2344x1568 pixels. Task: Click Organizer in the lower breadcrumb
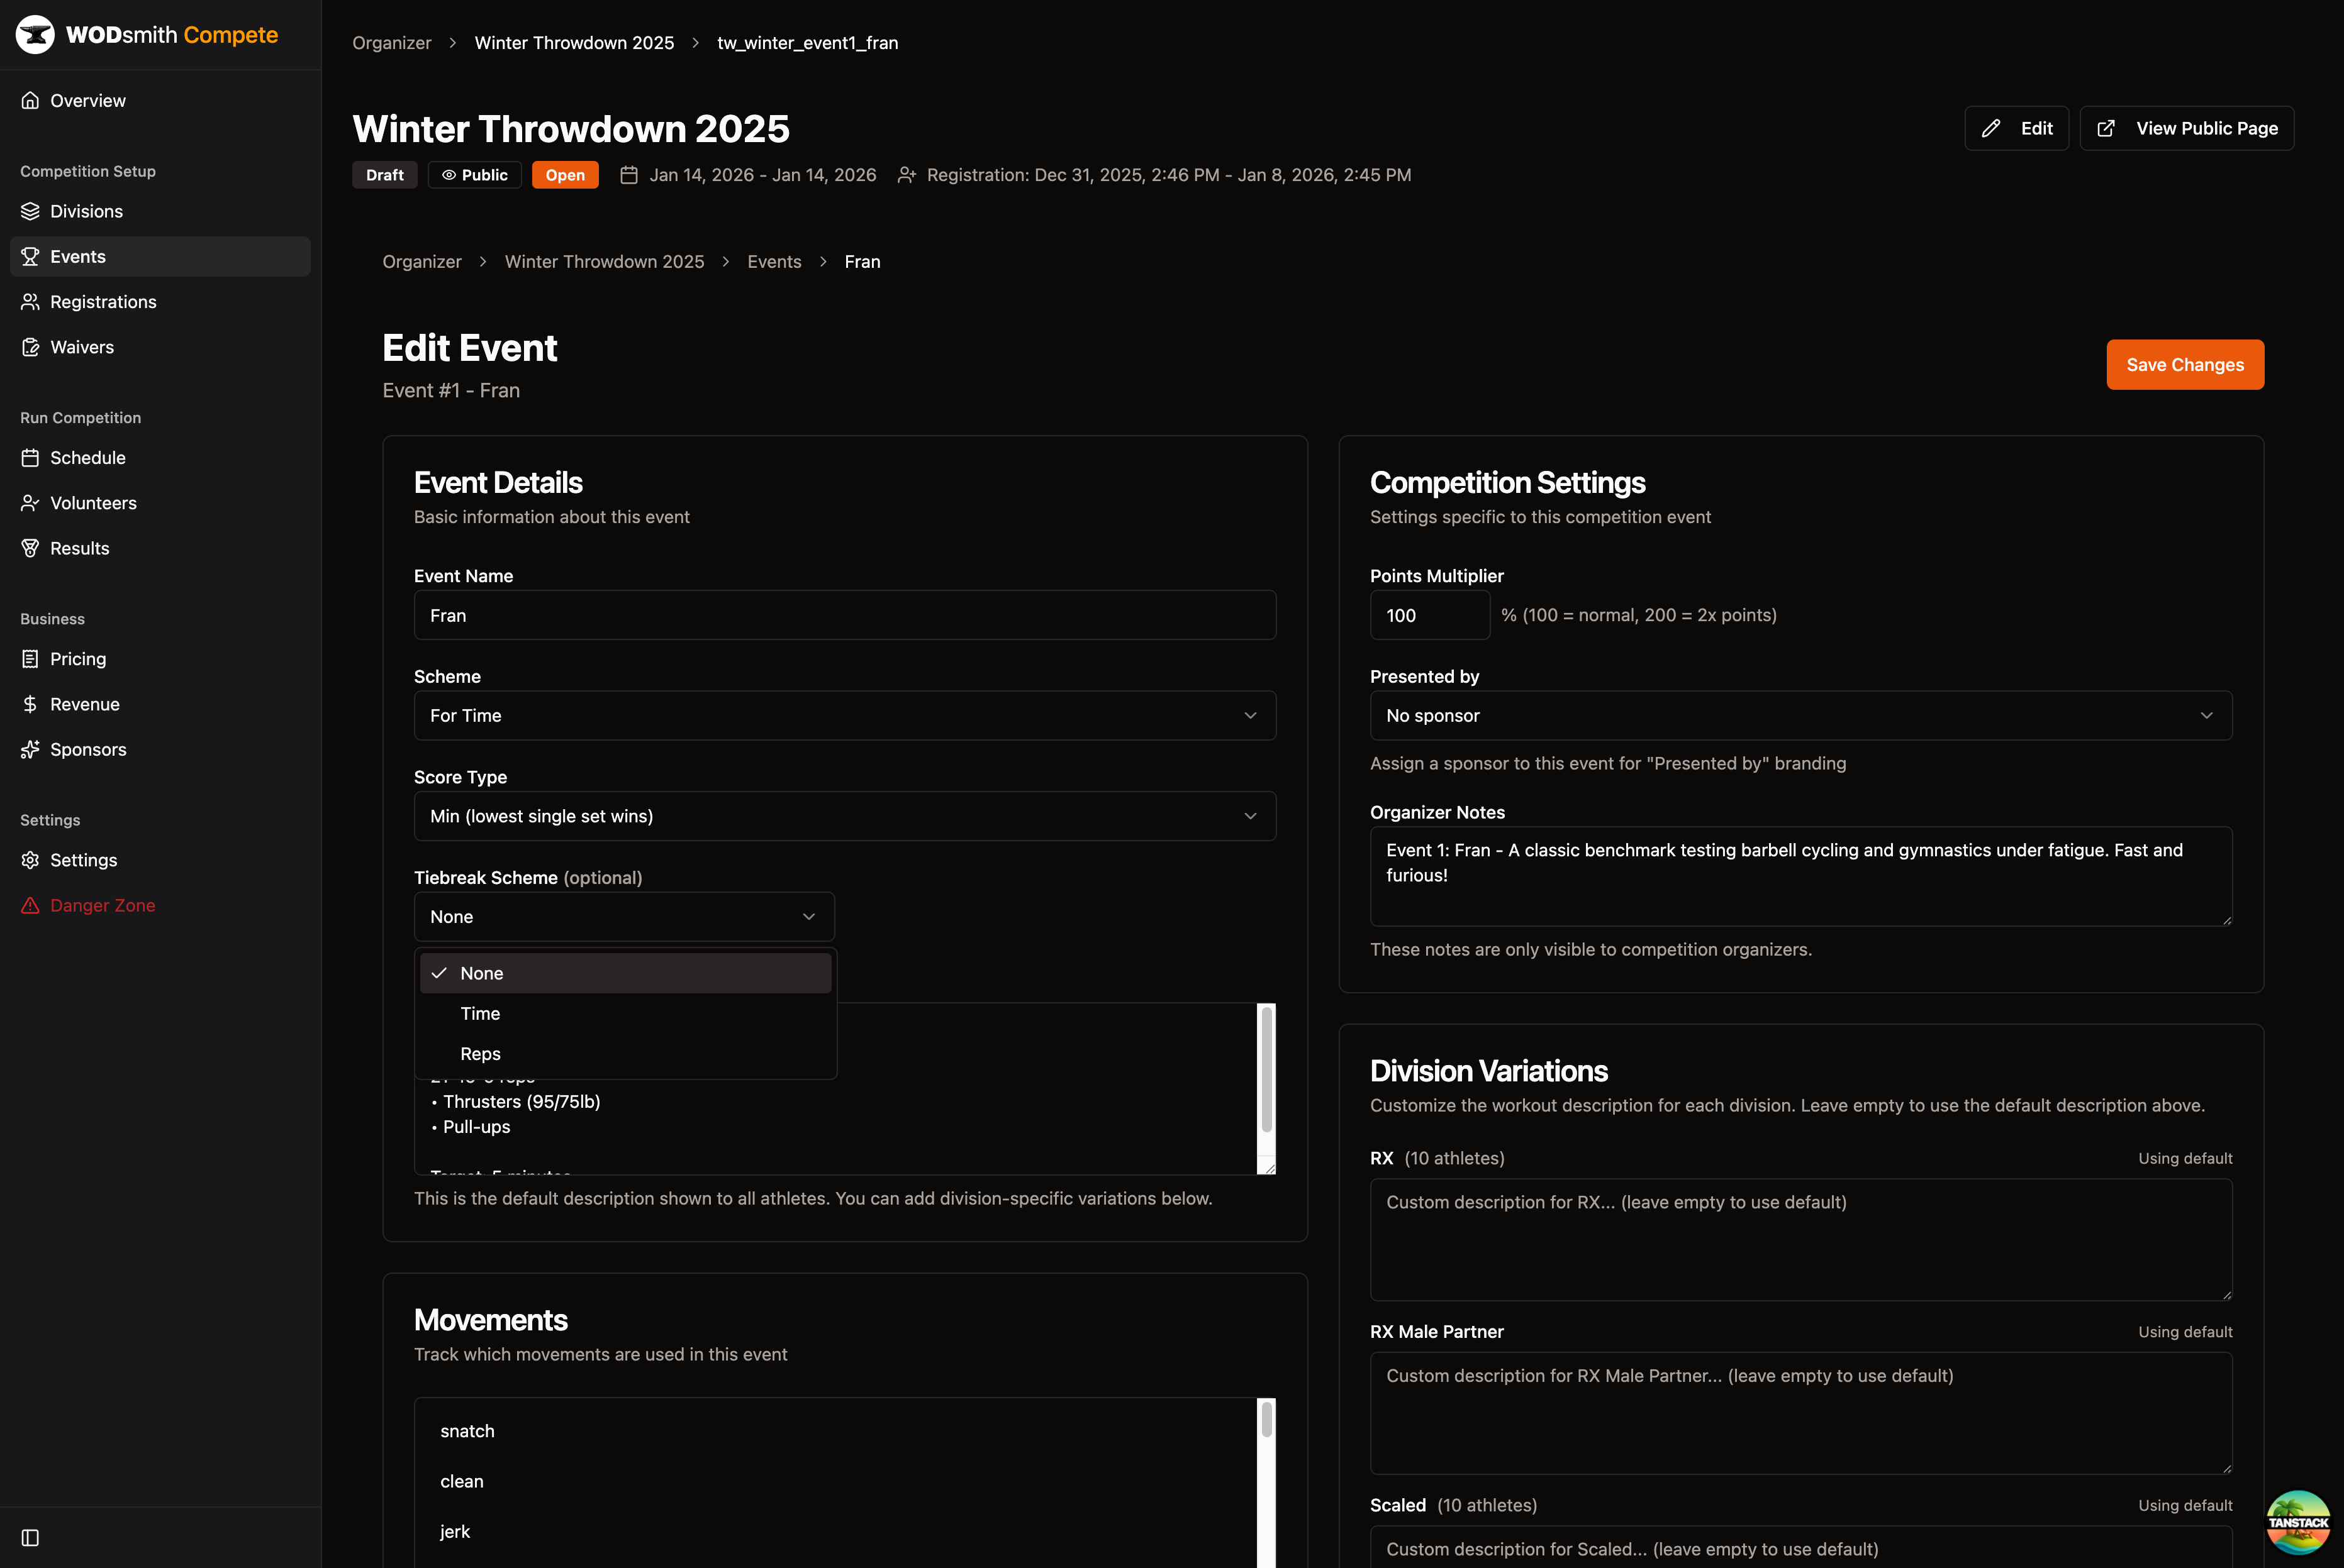421,261
